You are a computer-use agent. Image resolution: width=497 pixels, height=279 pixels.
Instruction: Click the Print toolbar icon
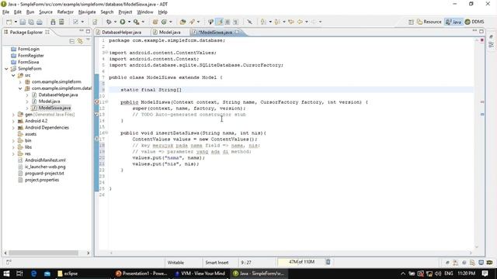[x=40, y=22]
